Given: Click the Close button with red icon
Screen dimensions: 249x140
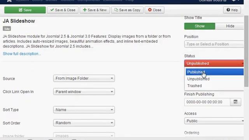Looking at the screenshot, I should click(154, 10).
